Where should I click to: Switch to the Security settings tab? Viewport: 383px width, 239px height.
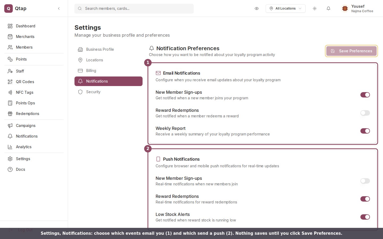109,92
